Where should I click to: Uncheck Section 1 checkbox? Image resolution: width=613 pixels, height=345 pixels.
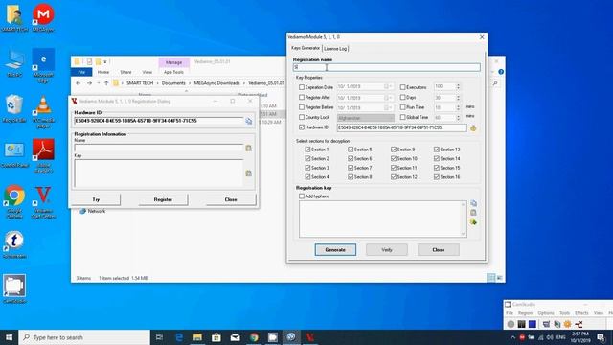tap(307, 149)
